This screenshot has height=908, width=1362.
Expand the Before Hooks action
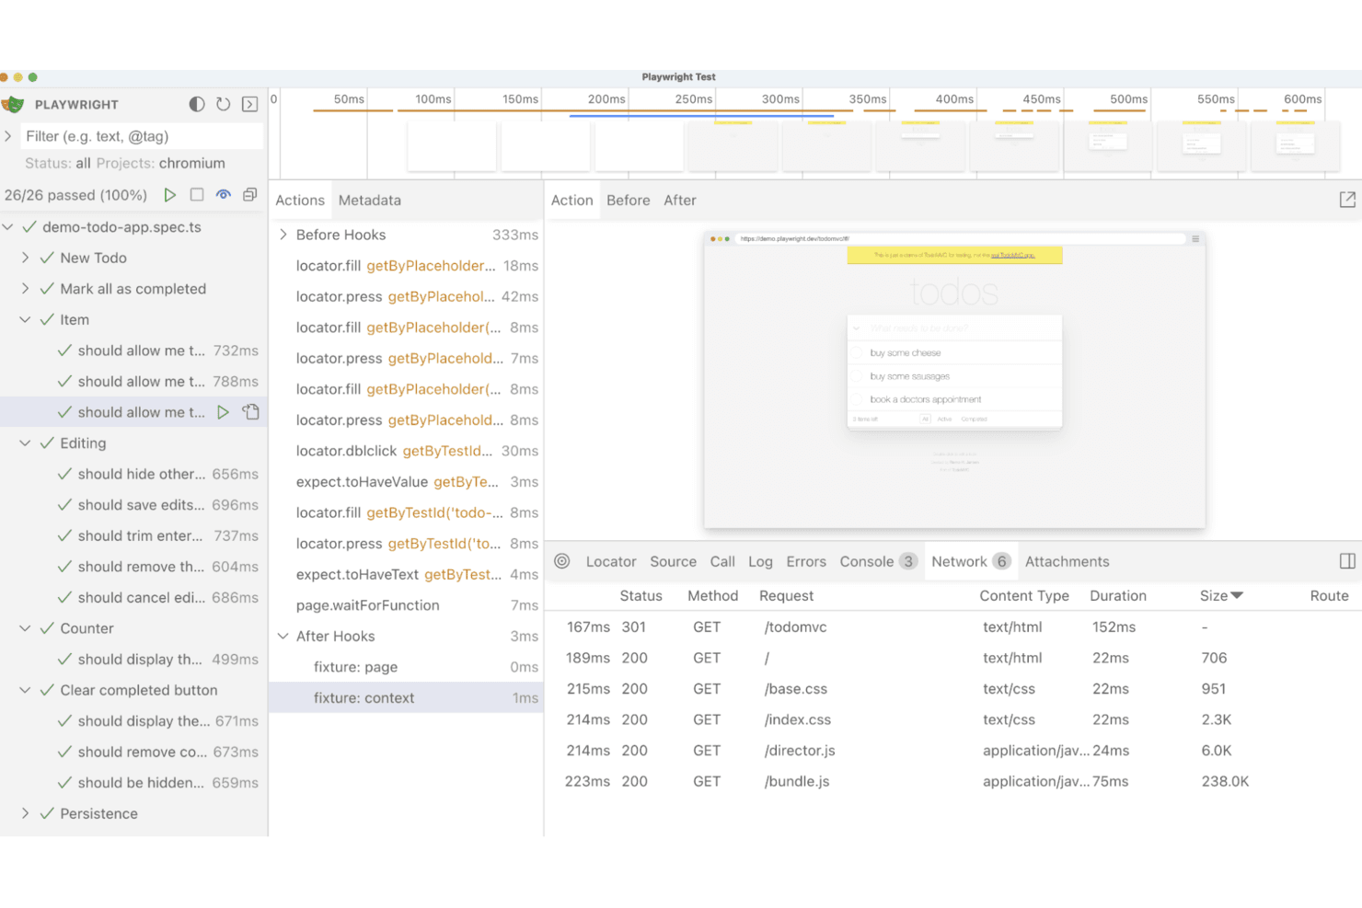click(283, 235)
